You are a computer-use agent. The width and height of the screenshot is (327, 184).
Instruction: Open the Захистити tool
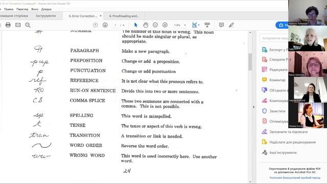point(273,111)
